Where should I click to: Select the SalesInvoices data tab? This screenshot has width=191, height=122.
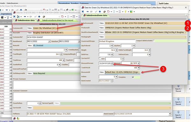[25, 20]
